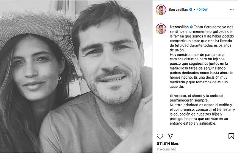Viewport: 238px width, 153px height.
Task: Click the caption paragraph starting 'Tanto Sara'
Action: pos(202,38)
